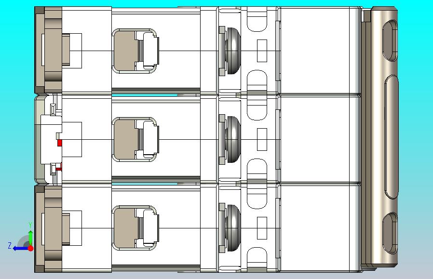Click the green Y axis arrow of triad
Screen dimensions: 433x279
click(31, 237)
